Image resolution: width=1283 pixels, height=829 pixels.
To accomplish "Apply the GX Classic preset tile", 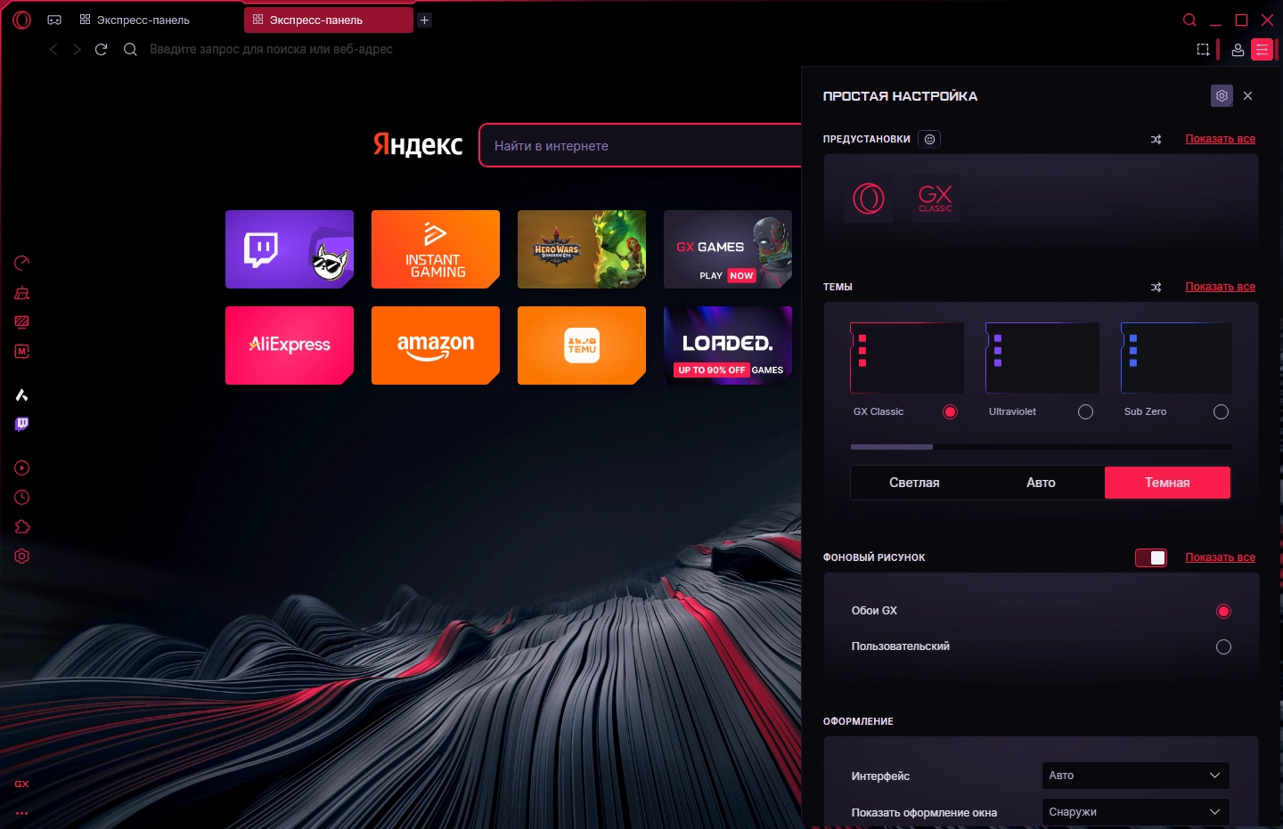I will click(936, 198).
